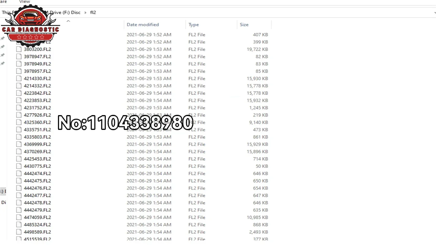Click the file icon of 4498589.FL2
This screenshot has height=245, width=436.
[x=19, y=232]
